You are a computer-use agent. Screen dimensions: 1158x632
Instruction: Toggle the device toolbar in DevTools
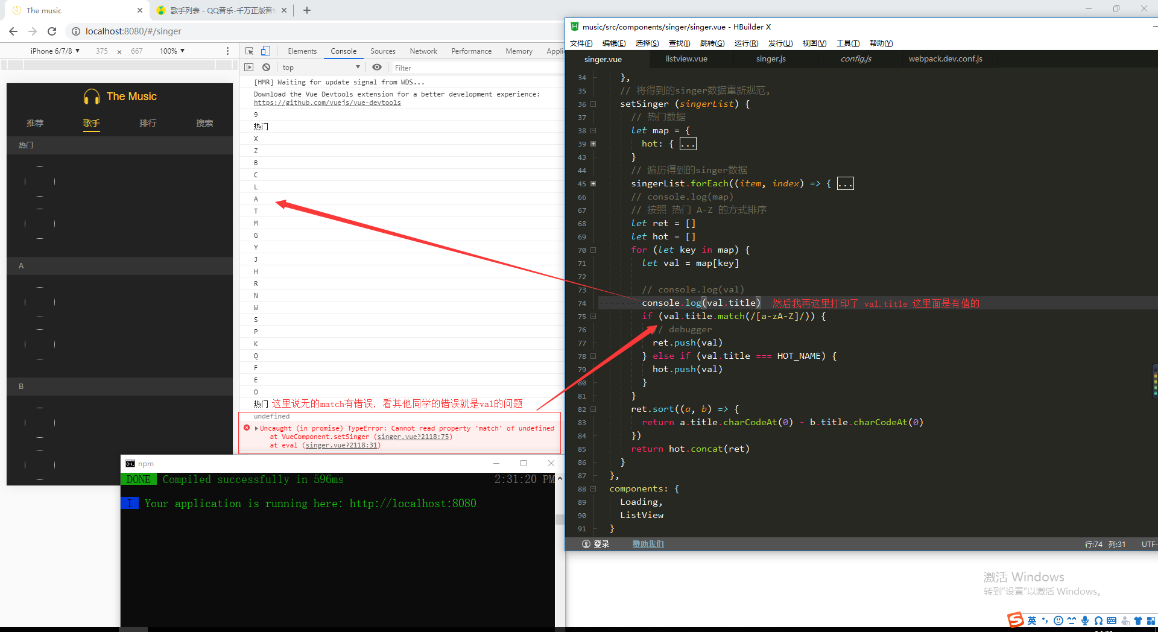point(265,51)
